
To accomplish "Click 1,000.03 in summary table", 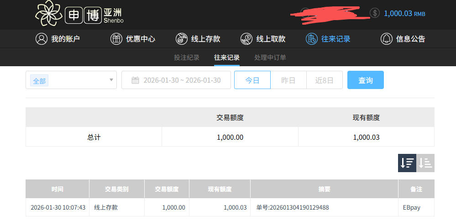I will pyautogui.click(x=367, y=137).
